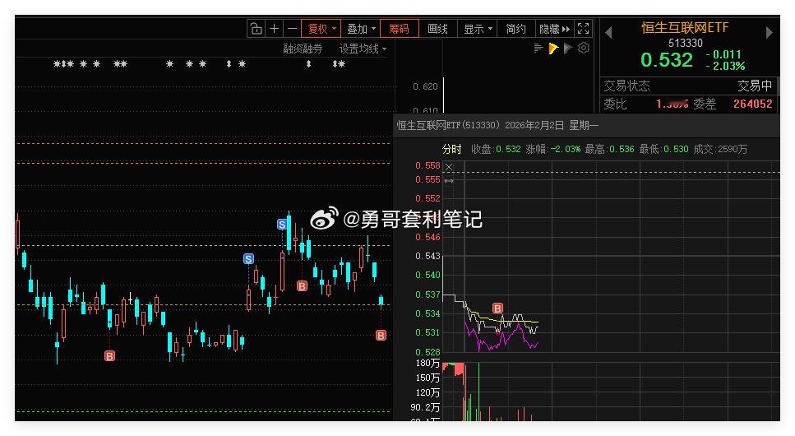The width and height of the screenshot is (795, 436).
Task: Click the 最高:0.536 value in popup
Action: (609, 149)
